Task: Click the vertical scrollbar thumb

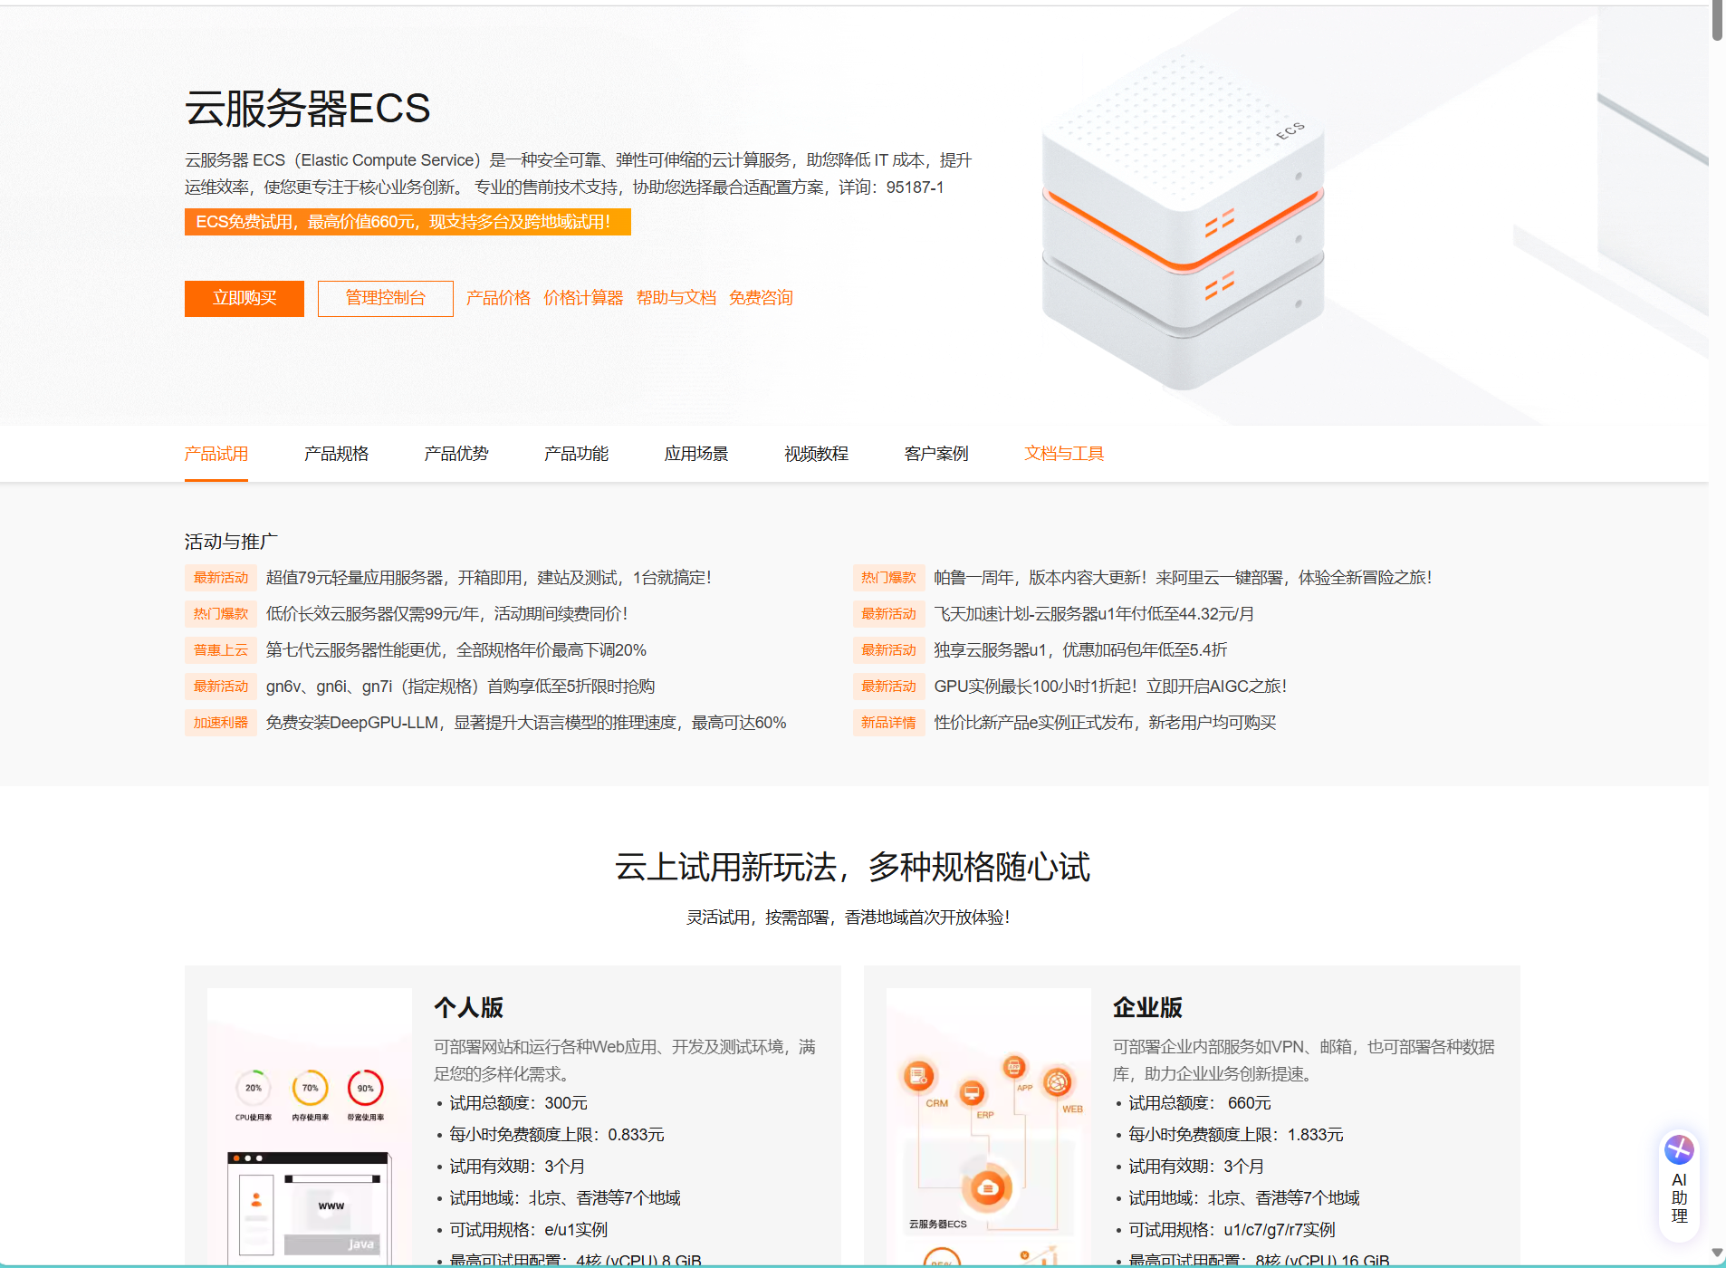Action: (x=1717, y=20)
